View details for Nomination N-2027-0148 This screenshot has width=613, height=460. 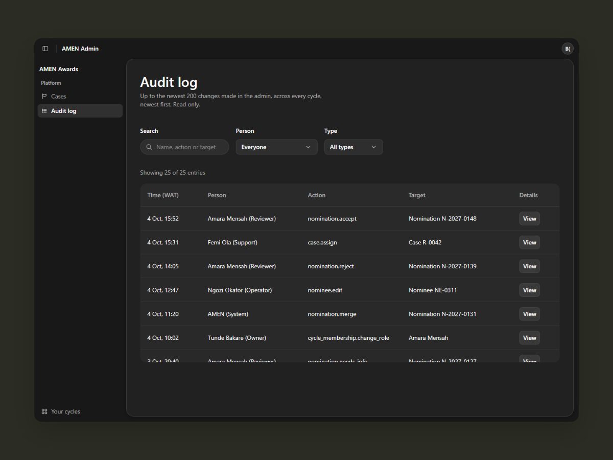pos(529,219)
